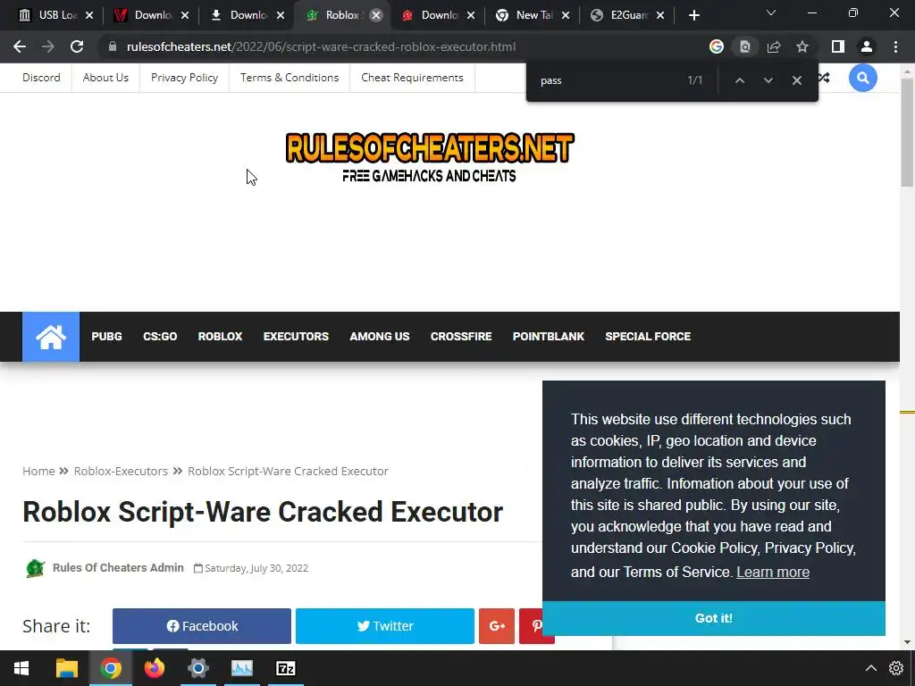Viewport: 915px width, 686px height.
Task: Jump to previous find result
Action: click(x=739, y=80)
